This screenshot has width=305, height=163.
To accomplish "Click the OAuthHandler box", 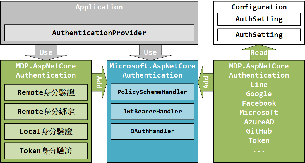I will [152, 131].
